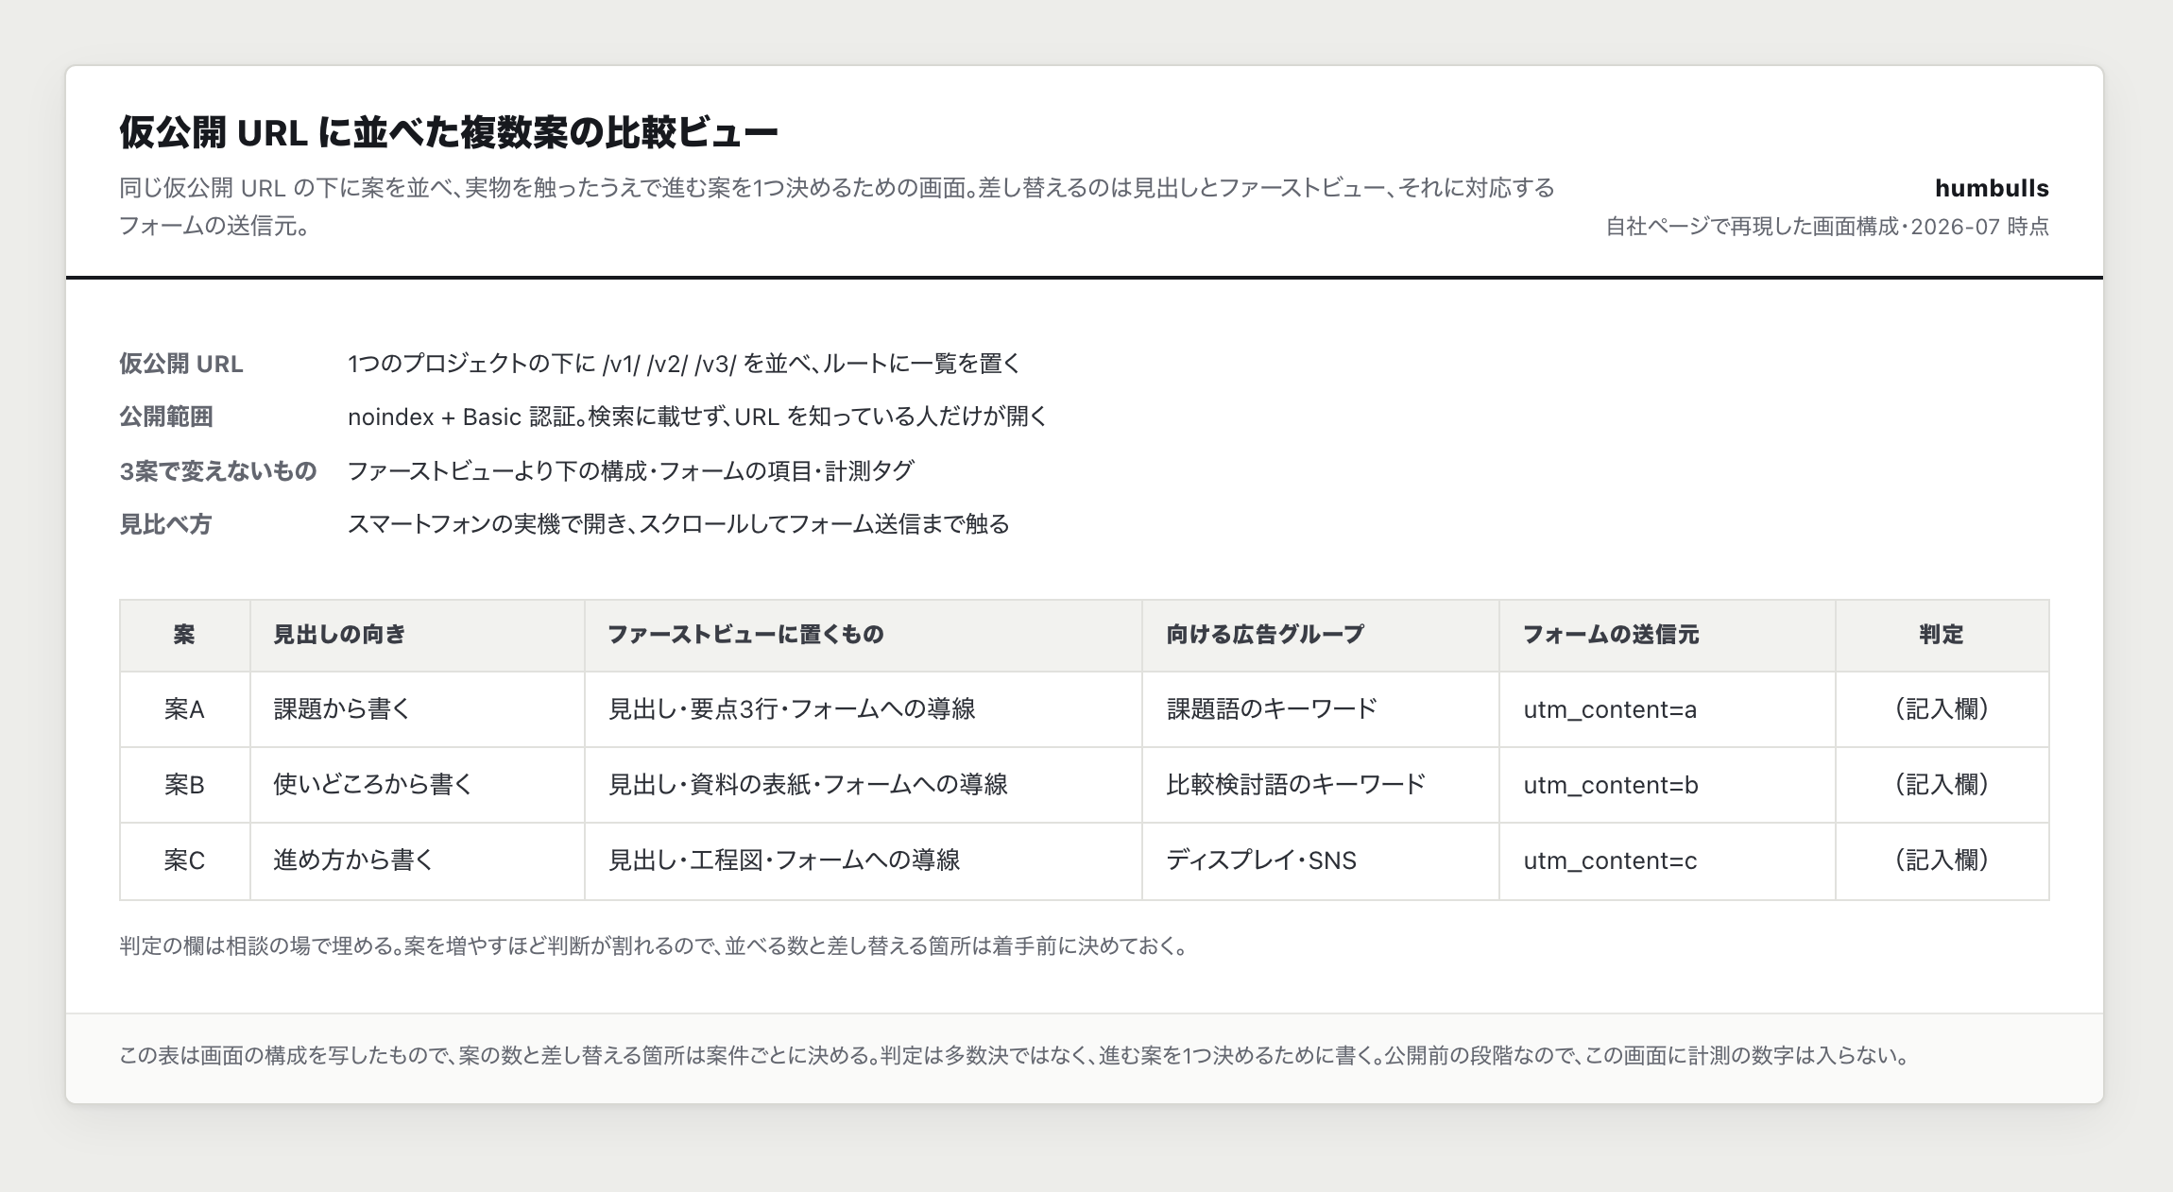Select the utm_content=b cell
2173x1192 pixels.
pyautogui.click(x=1668, y=785)
